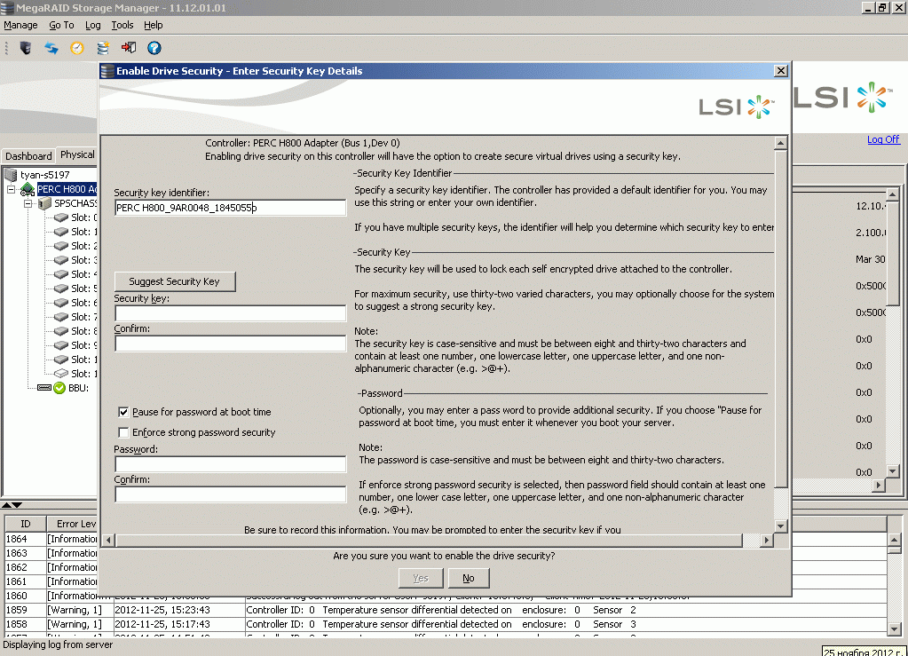Viewport: 908px width, 656px height.
Task: Switch to the Dashboard tab
Action: (x=28, y=155)
